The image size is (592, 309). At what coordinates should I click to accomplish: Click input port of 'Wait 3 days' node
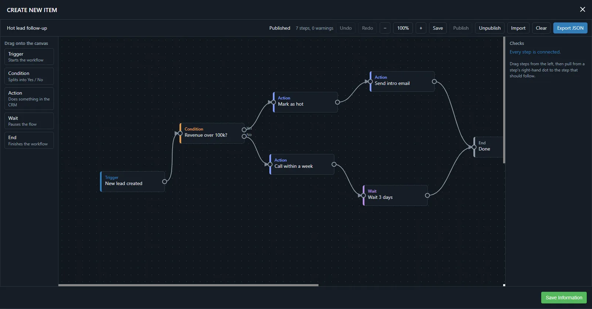(363, 196)
